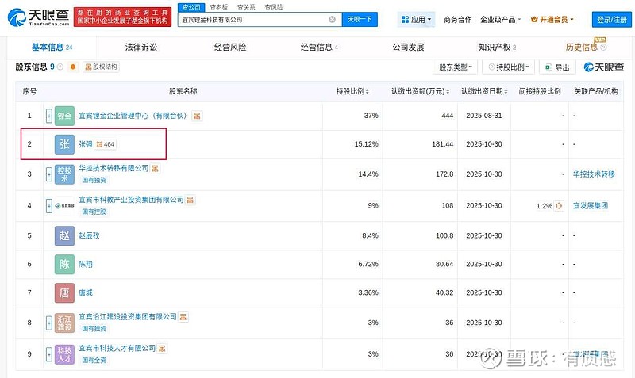Click the Tianyancha logo

[38, 17]
